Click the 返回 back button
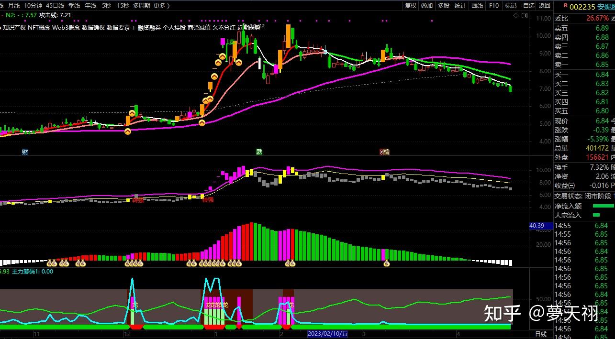 coord(545,5)
